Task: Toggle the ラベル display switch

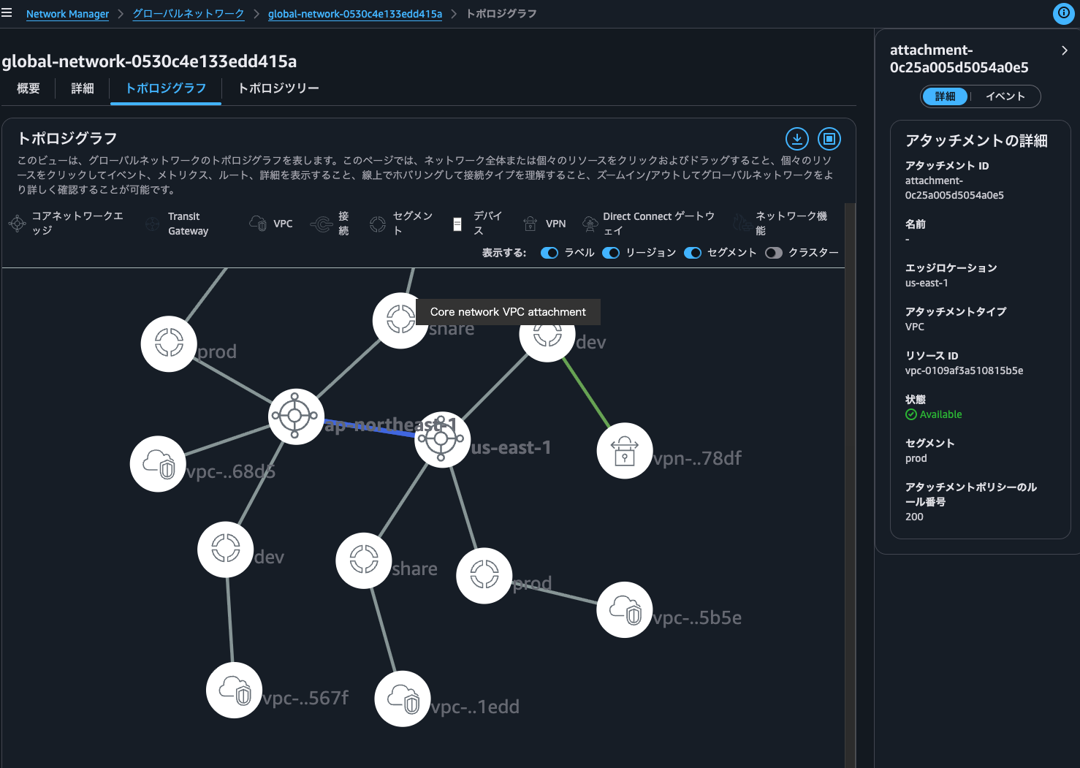Action: pyautogui.click(x=549, y=253)
